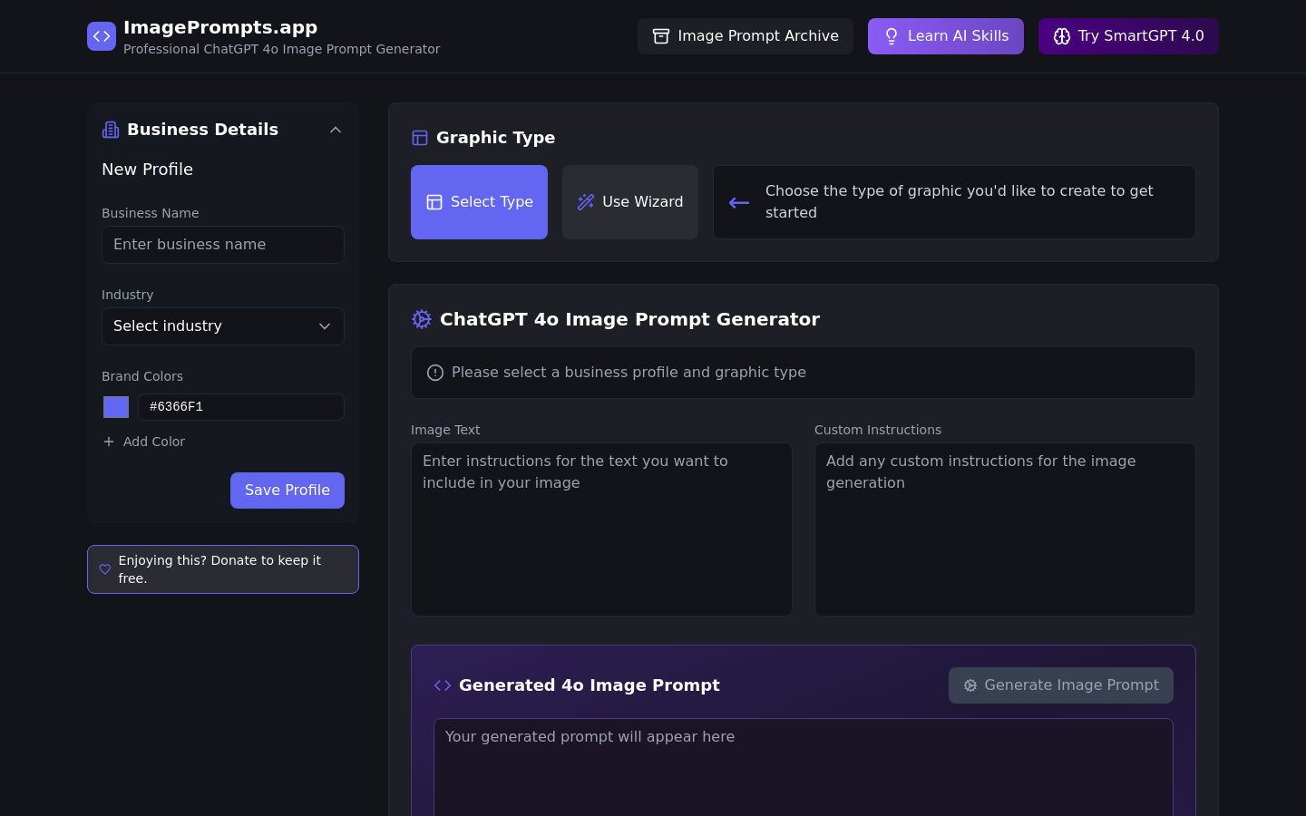This screenshot has height=816, width=1306.
Task: Open the Select industry dropdown
Action: (x=223, y=326)
